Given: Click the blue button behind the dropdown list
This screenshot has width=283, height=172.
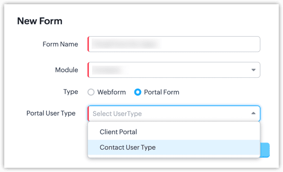Looking at the screenshot, I should tap(265, 150).
